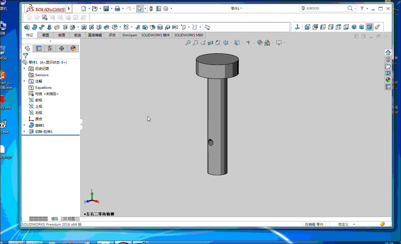Click the Zoom to Area icon

tap(195, 43)
